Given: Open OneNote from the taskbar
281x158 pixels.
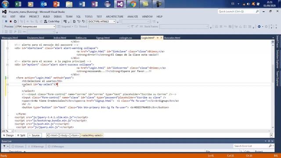Looking at the screenshot, I should [94, 4].
